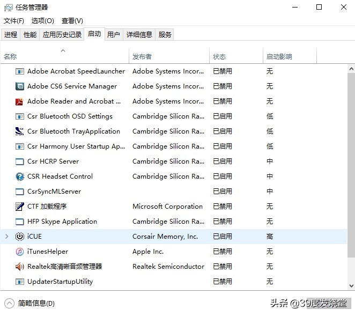Select the CsrSyncMLServer name text
The image size is (355, 316).
click(54, 192)
